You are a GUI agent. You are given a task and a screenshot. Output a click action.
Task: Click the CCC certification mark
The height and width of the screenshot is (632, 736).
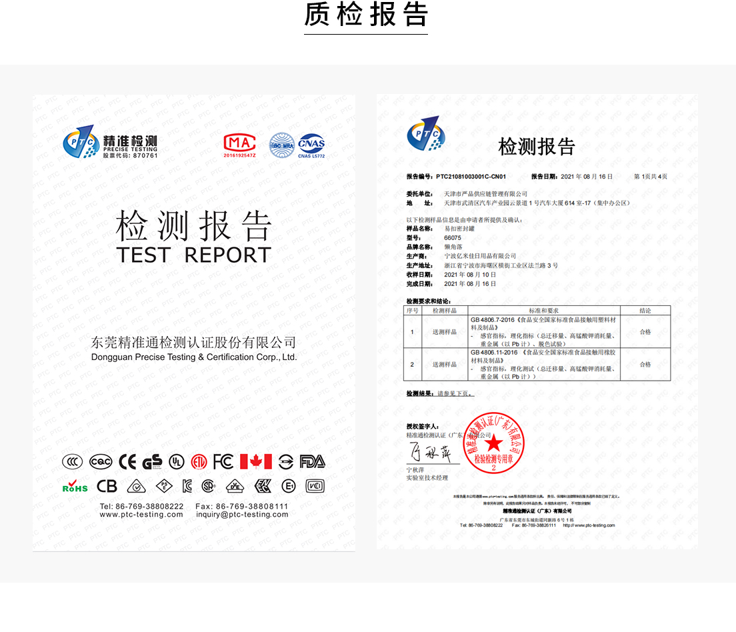tap(72, 462)
